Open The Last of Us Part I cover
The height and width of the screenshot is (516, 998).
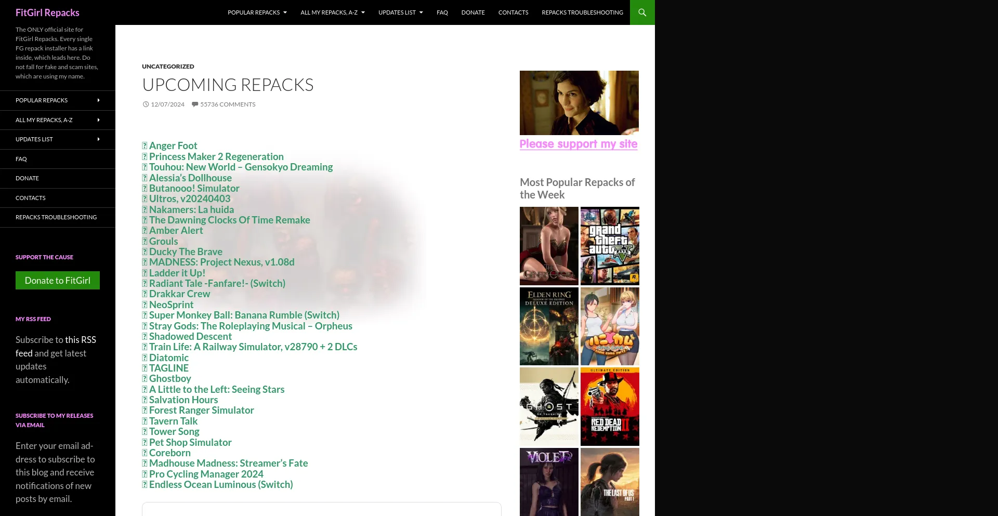610,482
